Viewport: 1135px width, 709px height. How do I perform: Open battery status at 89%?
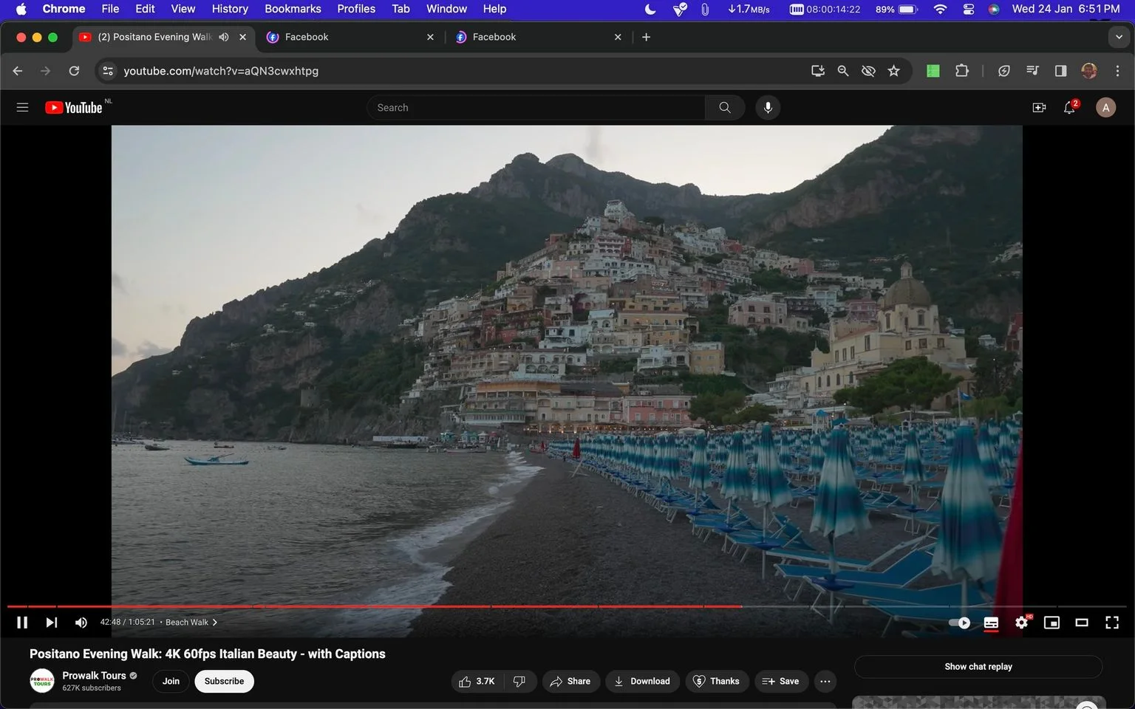click(896, 9)
